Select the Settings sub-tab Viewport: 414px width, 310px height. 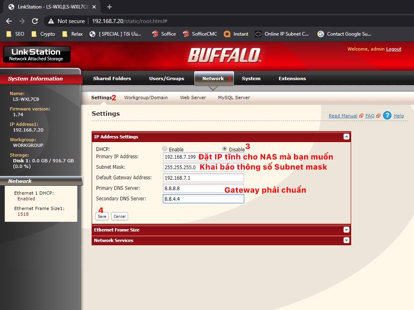[x=101, y=98]
